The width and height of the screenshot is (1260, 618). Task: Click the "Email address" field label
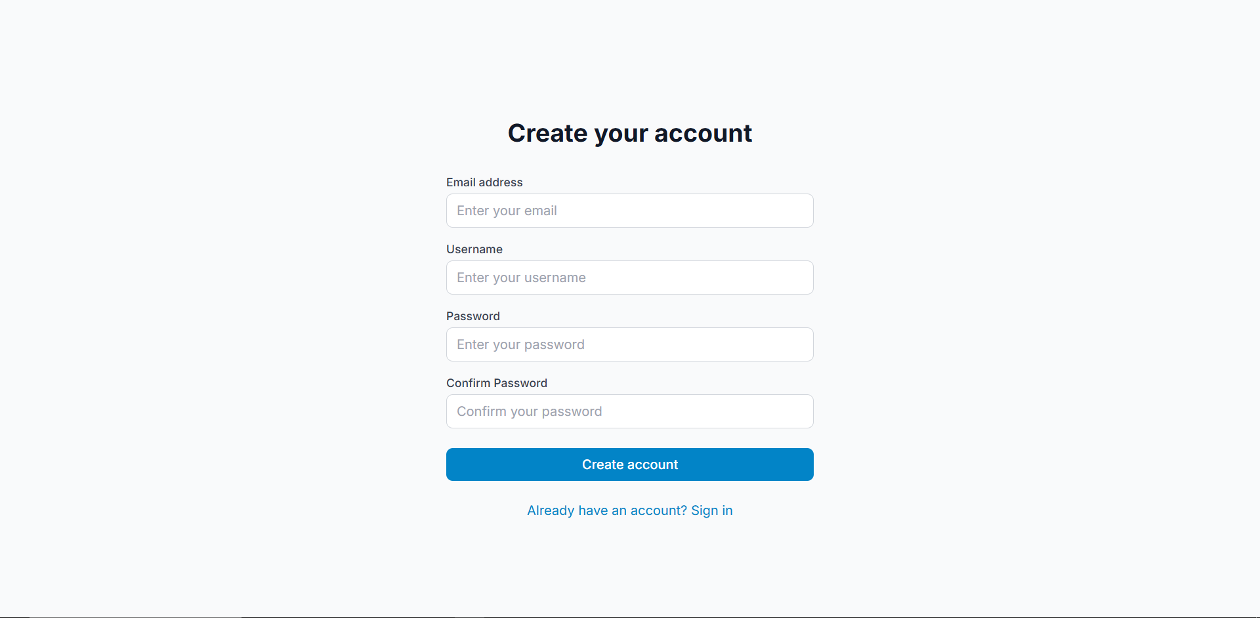pos(484,182)
